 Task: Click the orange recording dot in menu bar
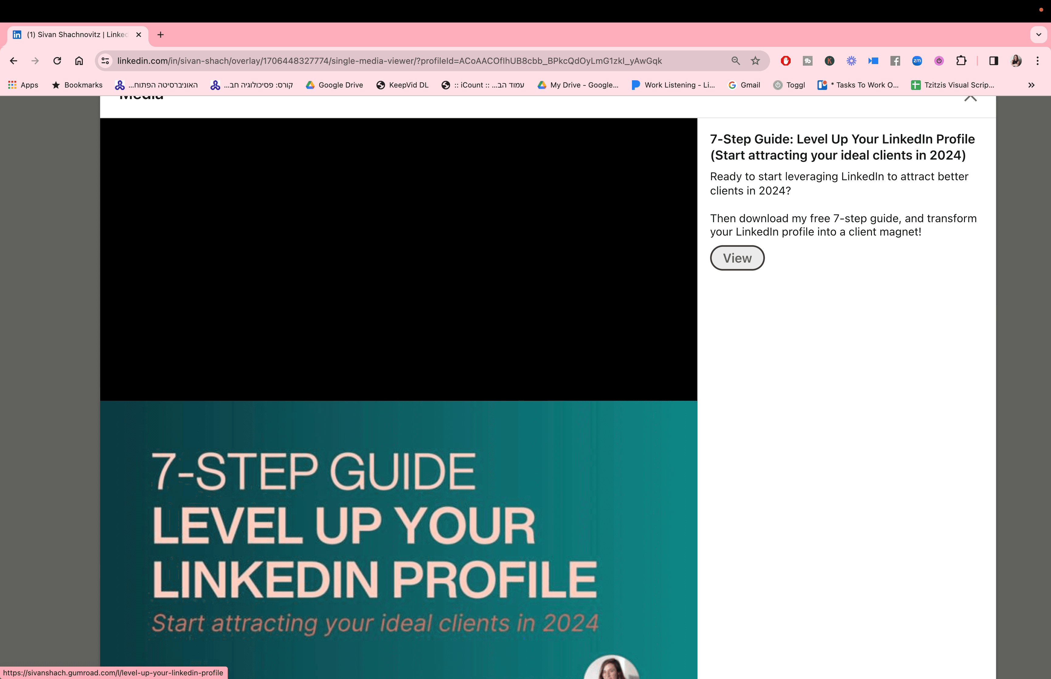1041,10
